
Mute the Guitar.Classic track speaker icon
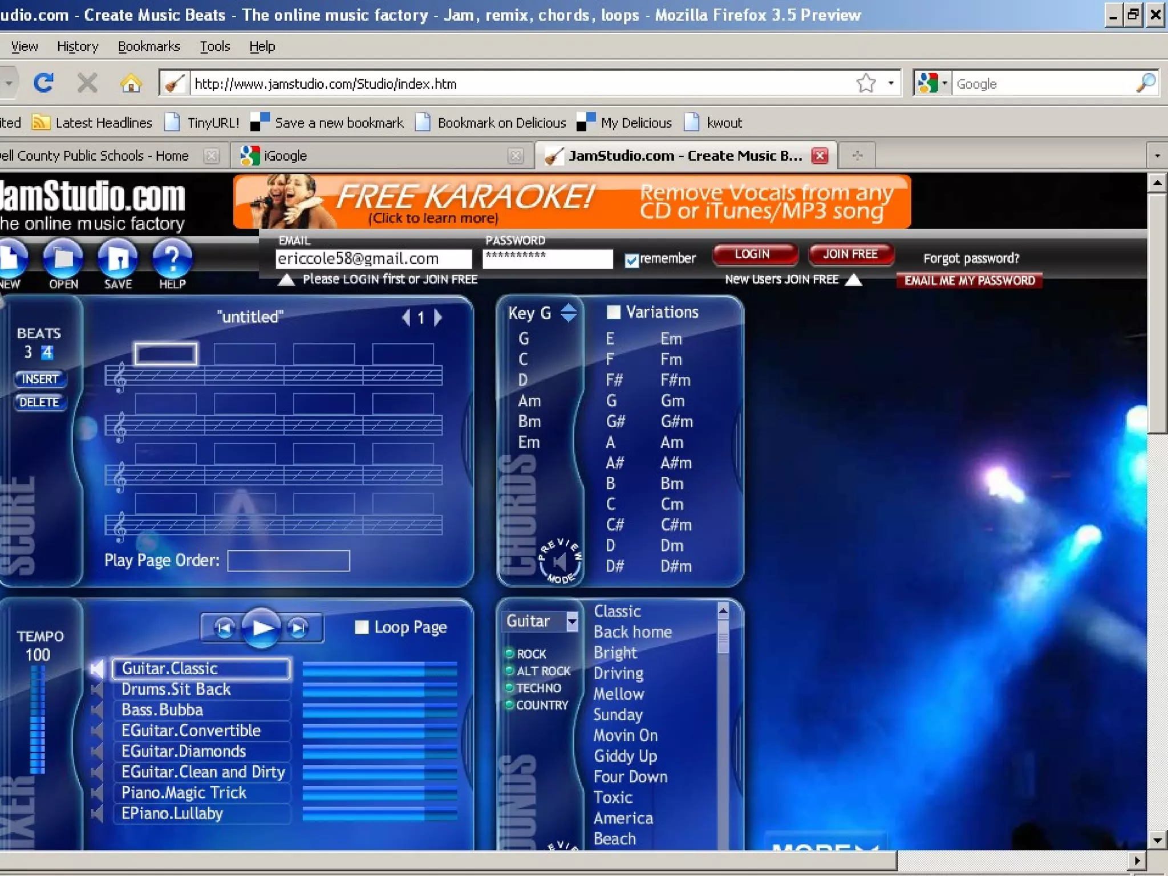(x=98, y=668)
